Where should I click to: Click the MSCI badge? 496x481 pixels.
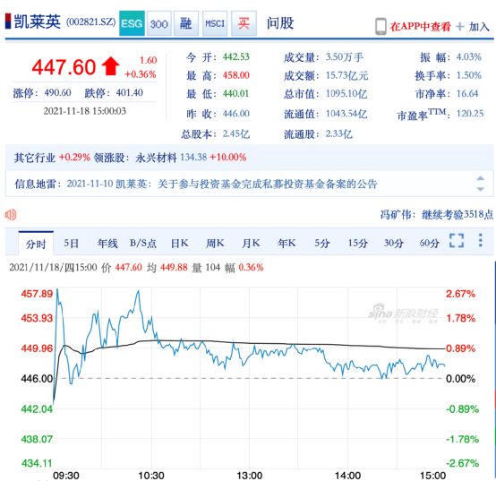[x=215, y=23]
